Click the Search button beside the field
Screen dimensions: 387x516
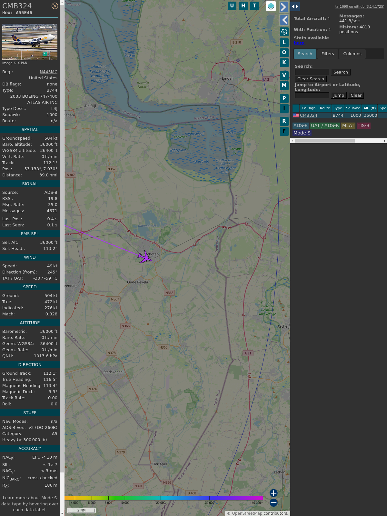coord(341,72)
